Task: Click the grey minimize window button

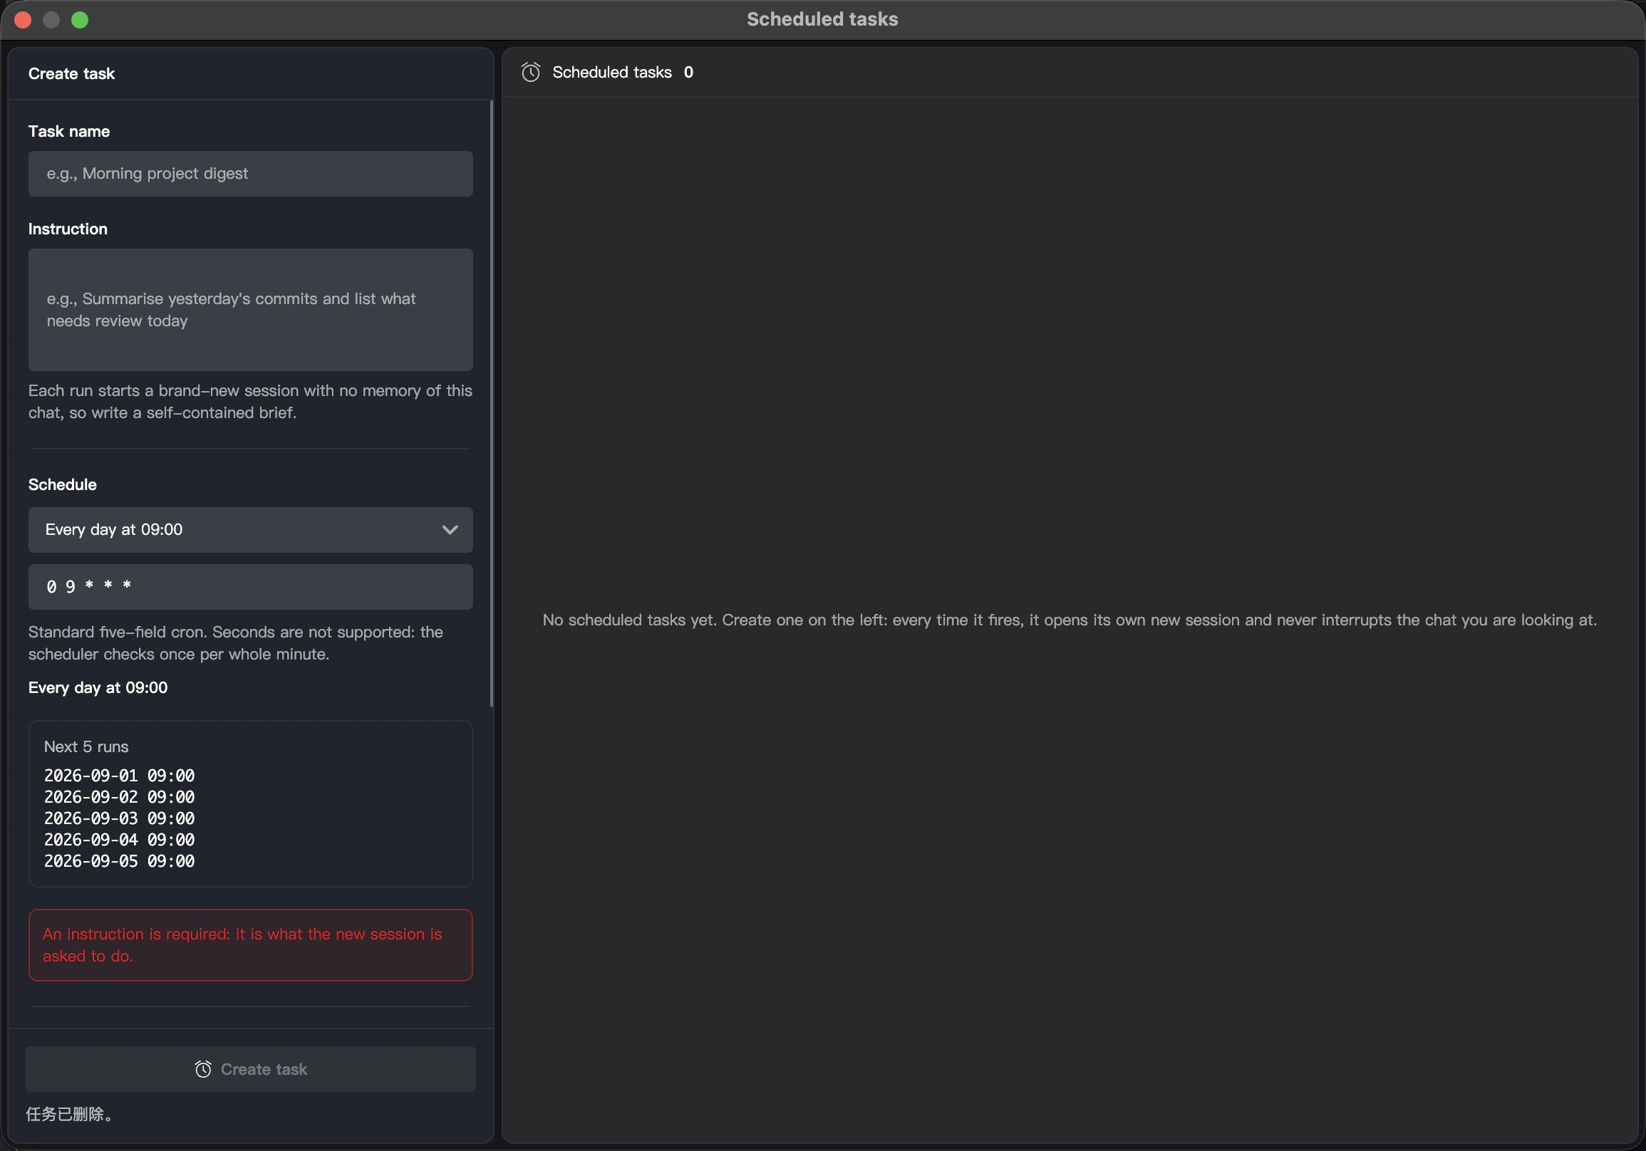Action: pos(51,19)
